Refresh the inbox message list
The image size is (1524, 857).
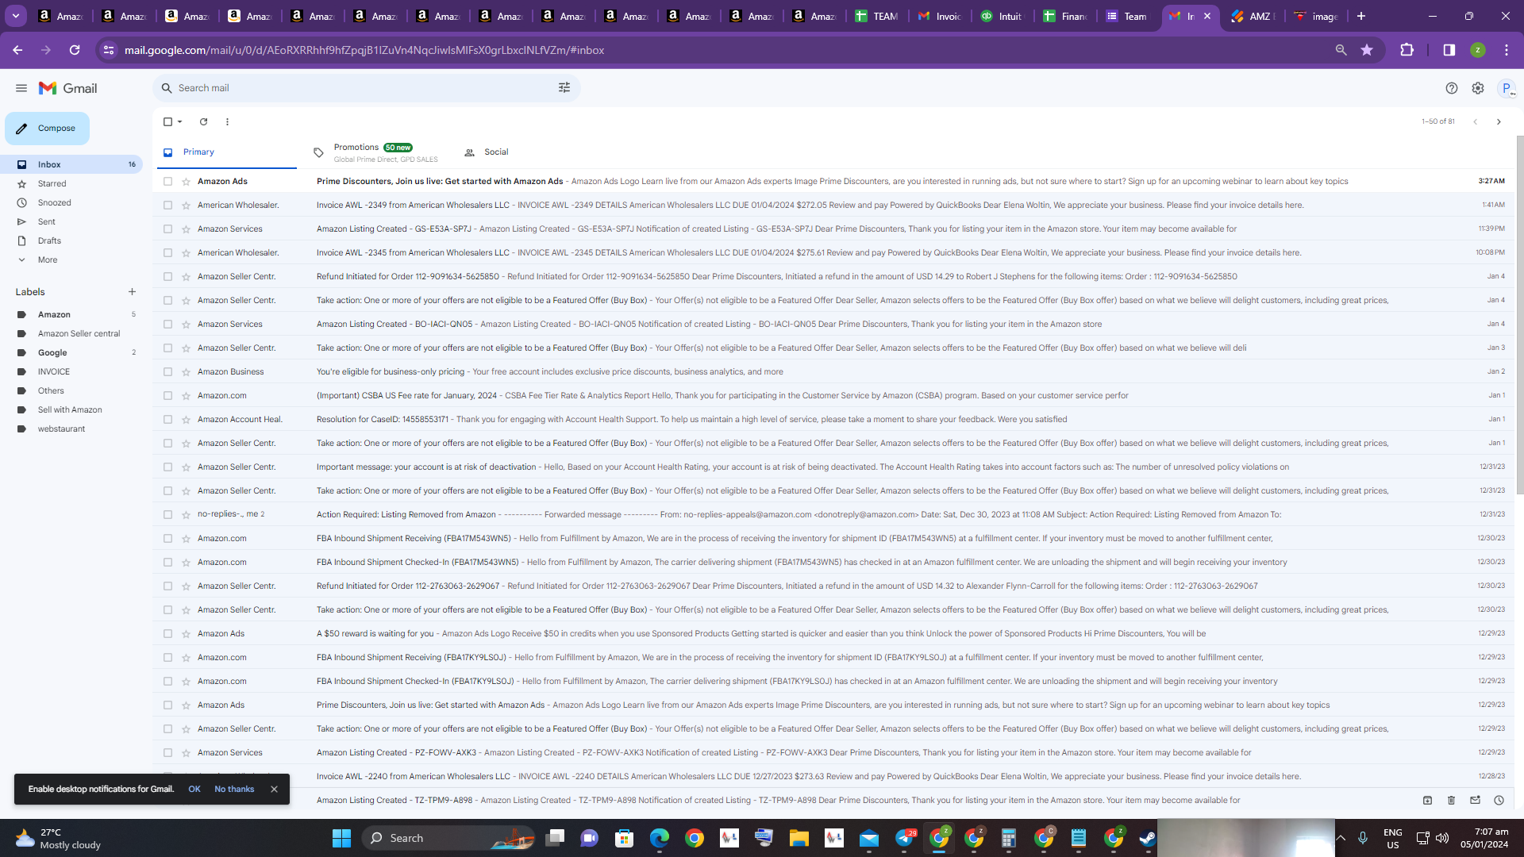click(203, 121)
